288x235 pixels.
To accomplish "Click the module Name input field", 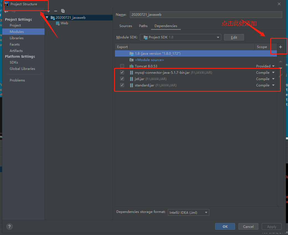I will [206, 15].
